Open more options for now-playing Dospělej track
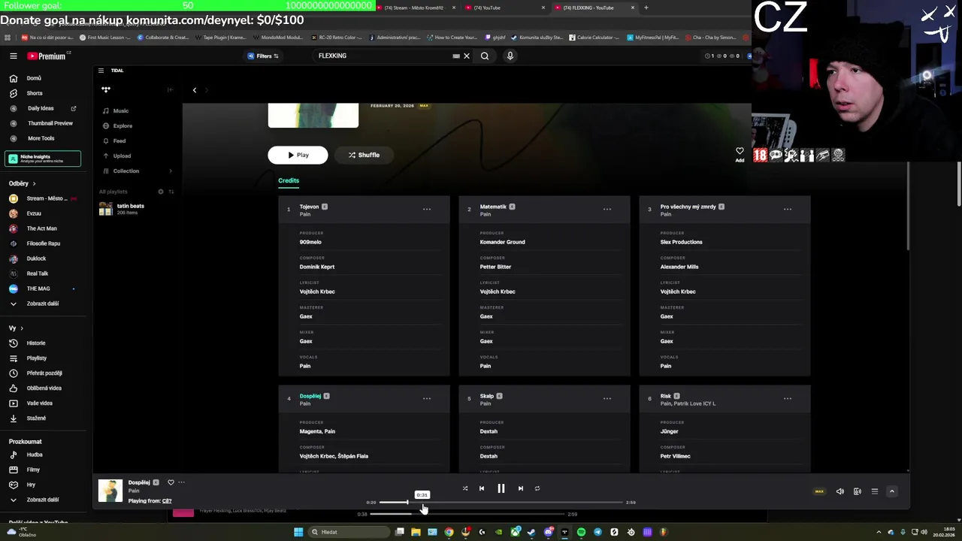Viewport: 962px width, 541px height. pos(181,482)
